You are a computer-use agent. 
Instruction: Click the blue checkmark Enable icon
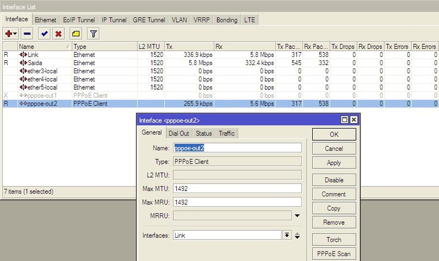click(x=44, y=34)
